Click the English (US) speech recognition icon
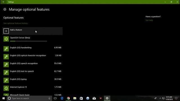 click(6, 65)
